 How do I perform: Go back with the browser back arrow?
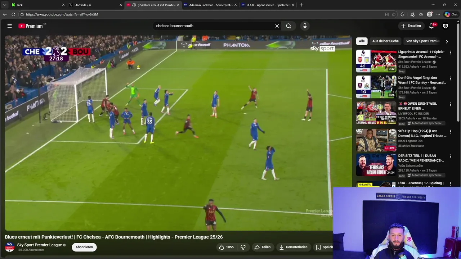[x=5, y=14]
